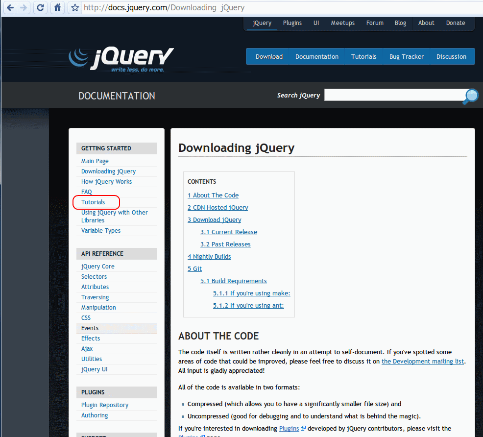Click the Downloading jQuery page title
The width and height of the screenshot is (483, 437).
[x=236, y=148]
